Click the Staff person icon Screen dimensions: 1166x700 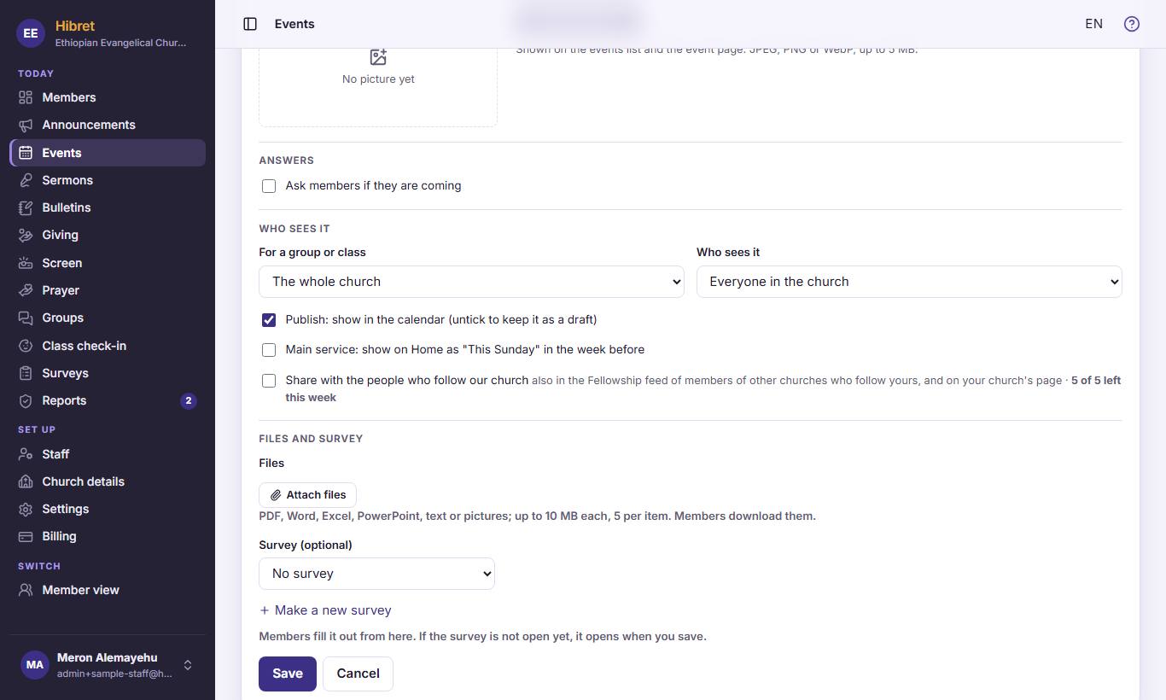click(x=26, y=454)
